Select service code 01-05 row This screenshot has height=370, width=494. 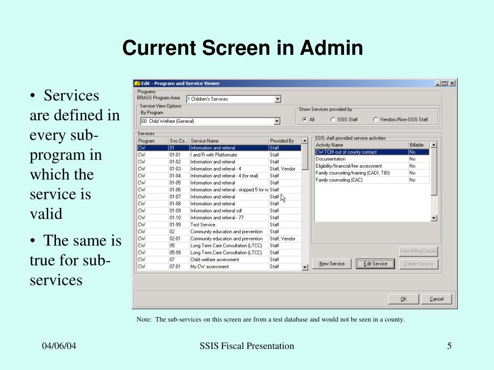tap(220, 183)
